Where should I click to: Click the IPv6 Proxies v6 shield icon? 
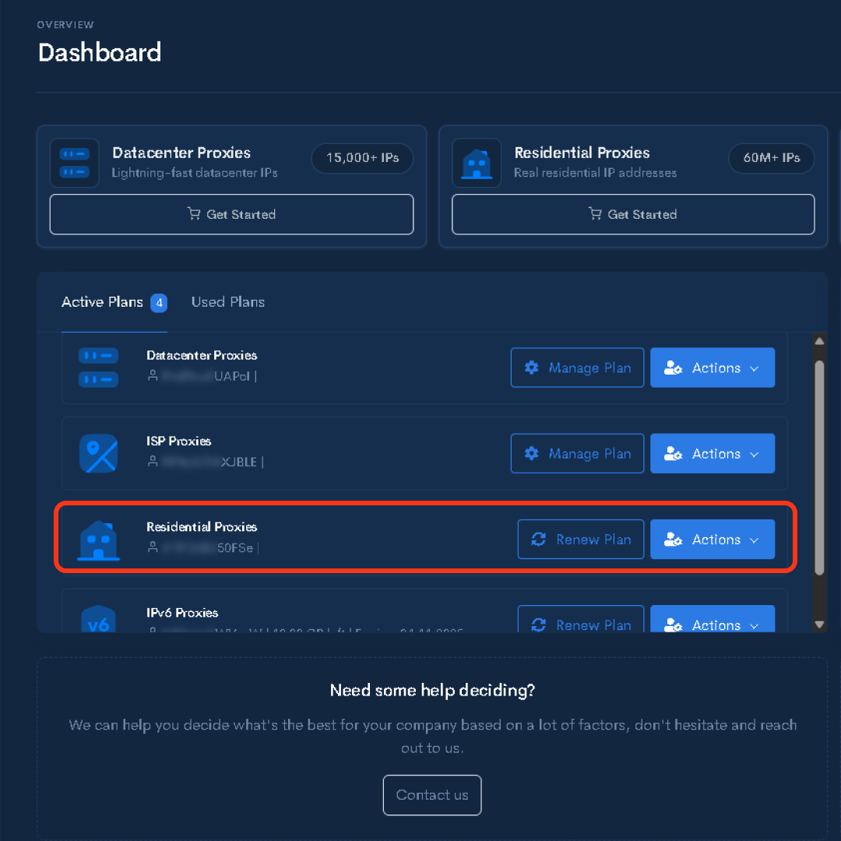[x=98, y=621]
